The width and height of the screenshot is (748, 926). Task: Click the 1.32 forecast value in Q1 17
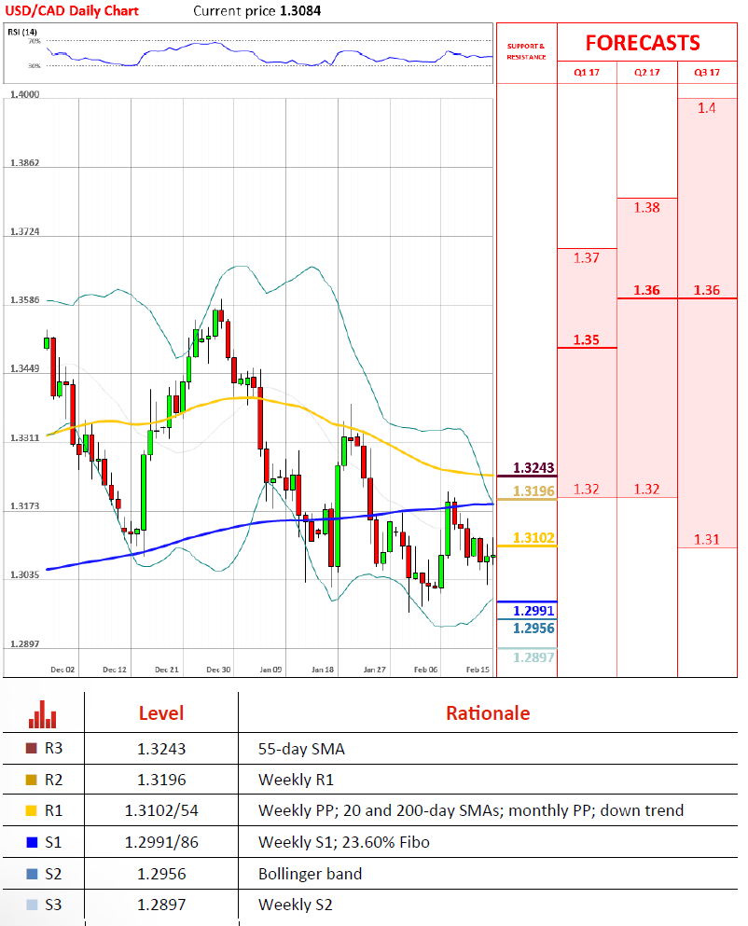click(x=586, y=490)
